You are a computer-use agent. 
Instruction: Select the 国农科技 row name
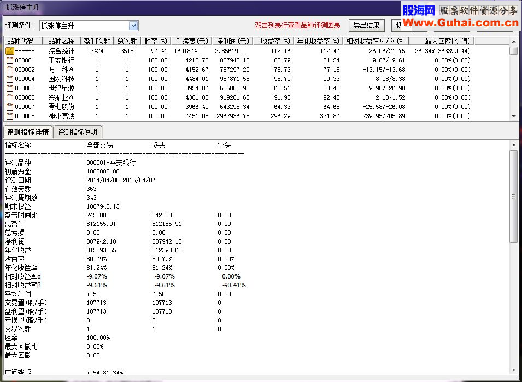click(x=61, y=79)
